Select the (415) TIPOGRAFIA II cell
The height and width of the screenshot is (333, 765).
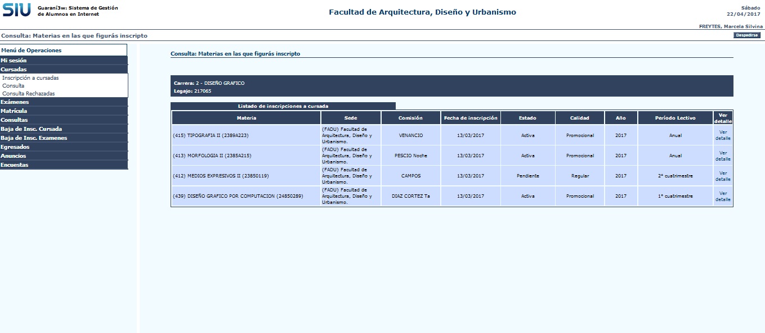pyautogui.click(x=247, y=135)
